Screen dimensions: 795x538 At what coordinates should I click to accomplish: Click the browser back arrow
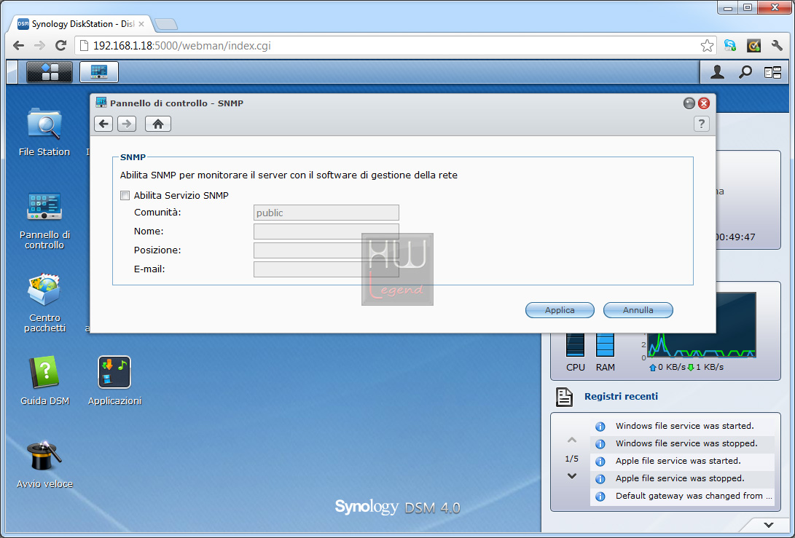(x=19, y=46)
